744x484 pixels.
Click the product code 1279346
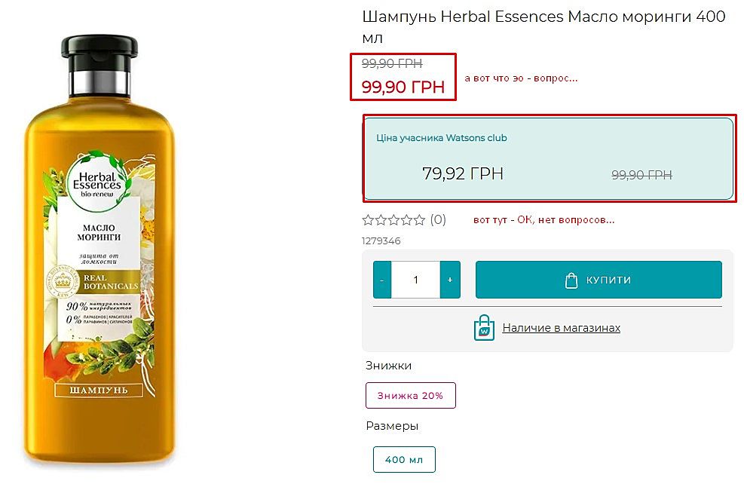click(x=381, y=241)
